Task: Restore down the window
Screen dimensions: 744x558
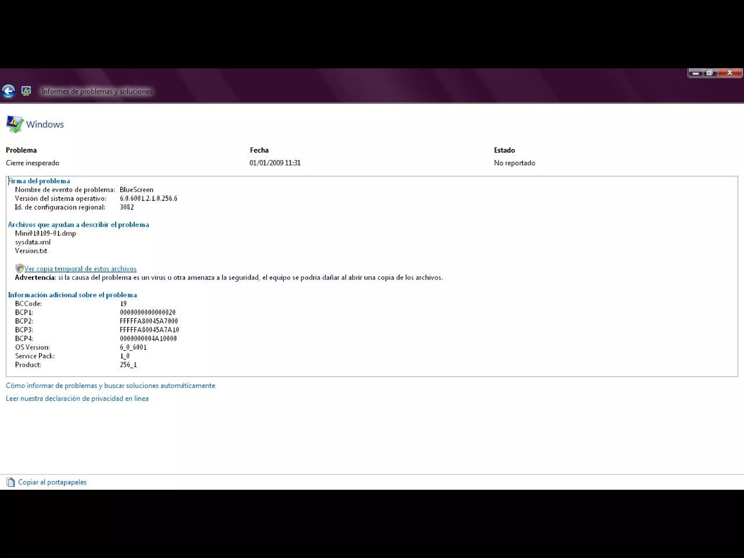Action: pyautogui.click(x=709, y=73)
